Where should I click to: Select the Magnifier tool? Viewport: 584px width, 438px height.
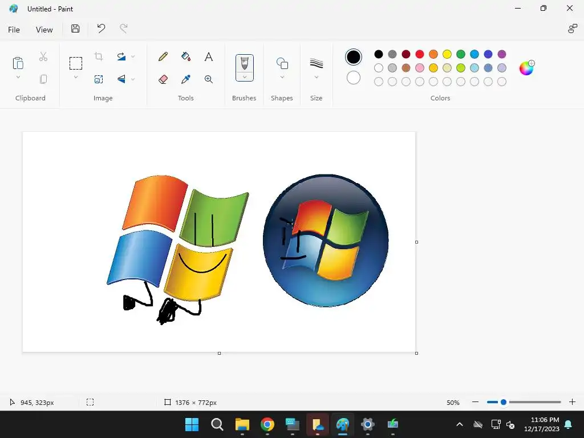(x=209, y=79)
